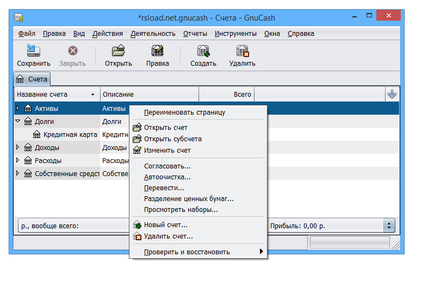Minimize the GnuCash window
This screenshot has width=422, height=288.
coord(355,17)
